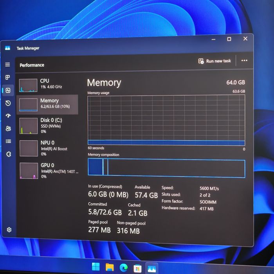Select the Disk 0 (C:) performance item

tap(47, 126)
